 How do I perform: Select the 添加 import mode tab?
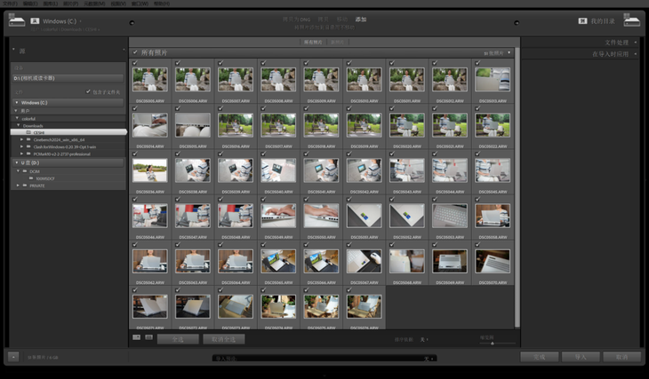click(361, 20)
